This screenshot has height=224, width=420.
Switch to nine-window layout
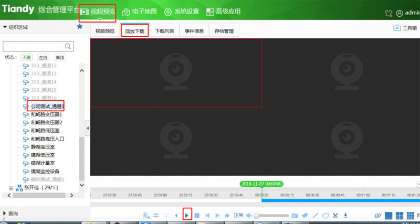point(411,216)
